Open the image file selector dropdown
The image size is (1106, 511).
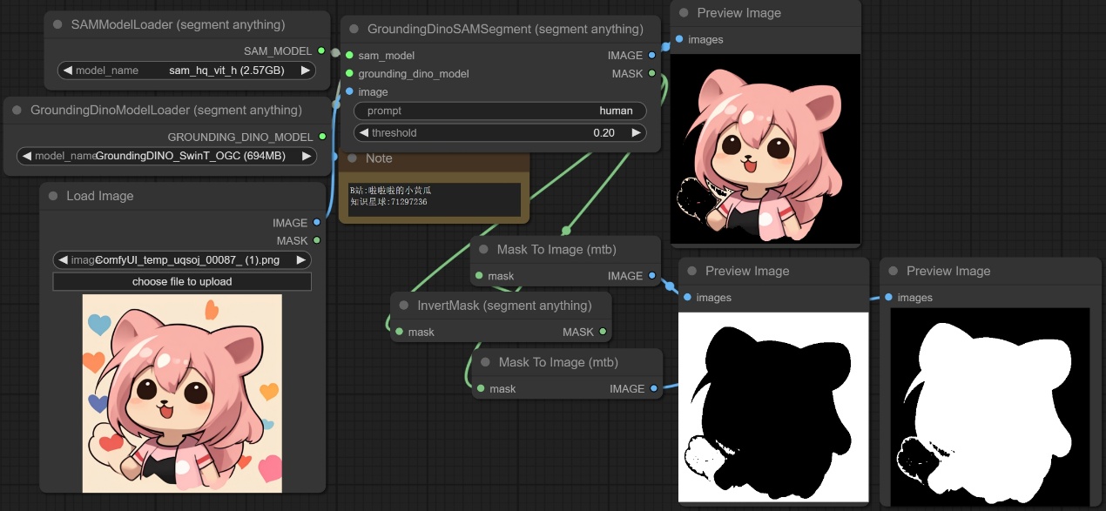[182, 260]
